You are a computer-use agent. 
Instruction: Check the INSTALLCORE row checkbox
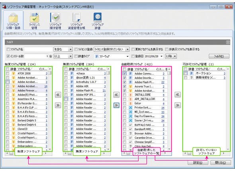point(124,95)
